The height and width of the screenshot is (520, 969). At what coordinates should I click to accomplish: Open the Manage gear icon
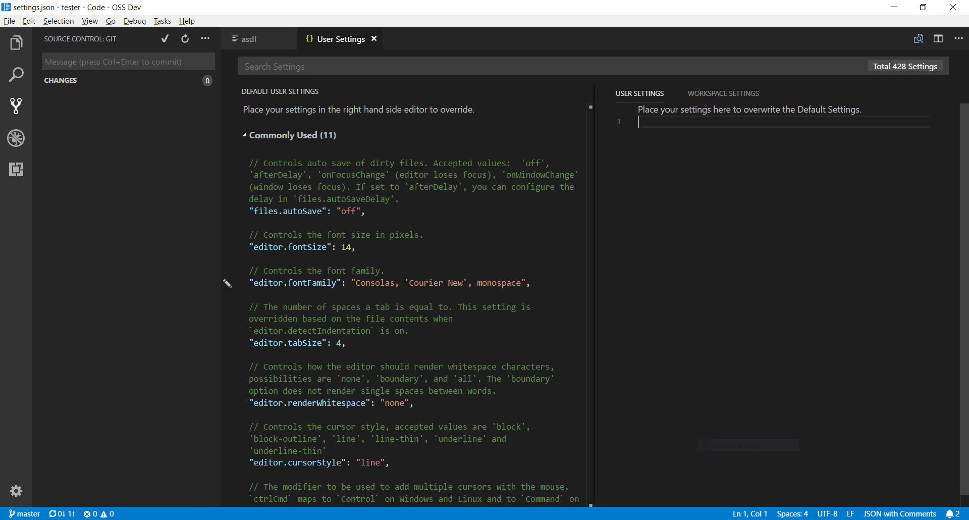point(16,491)
